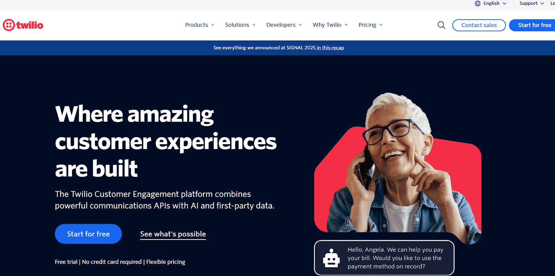The height and width of the screenshot is (276, 555).
Task: Click the globe language icon
Action: point(478,3)
